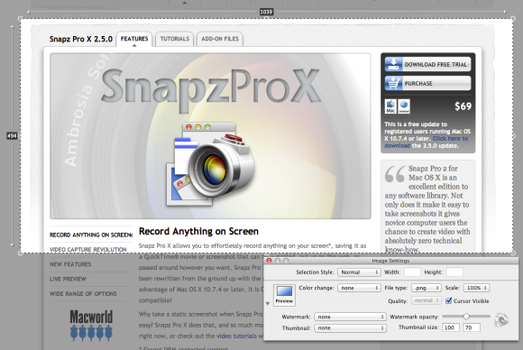Image resolution: width=523 pixels, height=350 pixels.
Task: Click the selection height label 494
Action: (12, 136)
